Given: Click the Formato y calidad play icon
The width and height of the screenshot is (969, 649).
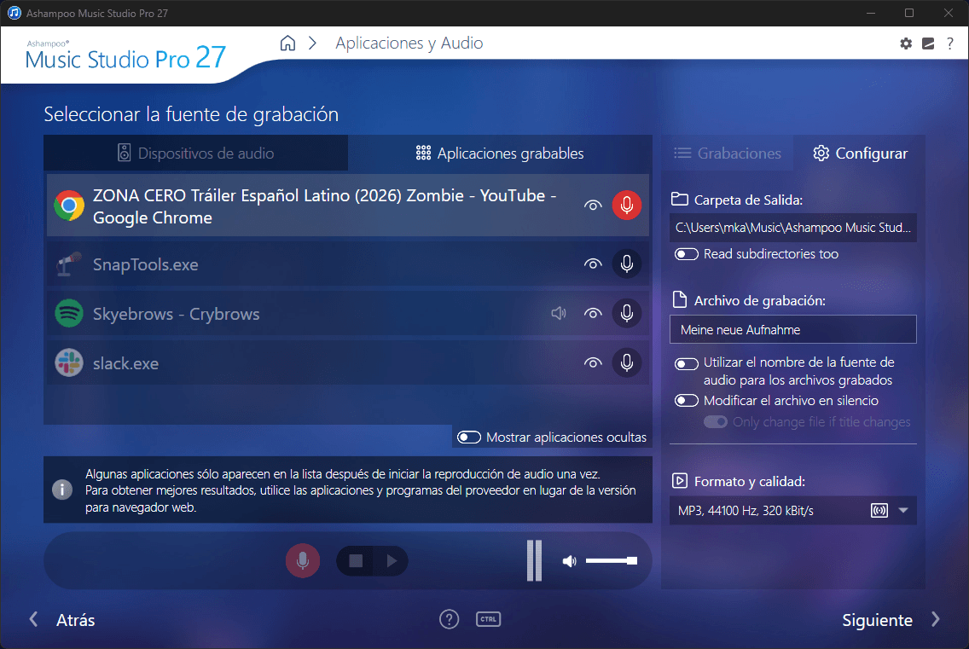Looking at the screenshot, I should [x=680, y=481].
